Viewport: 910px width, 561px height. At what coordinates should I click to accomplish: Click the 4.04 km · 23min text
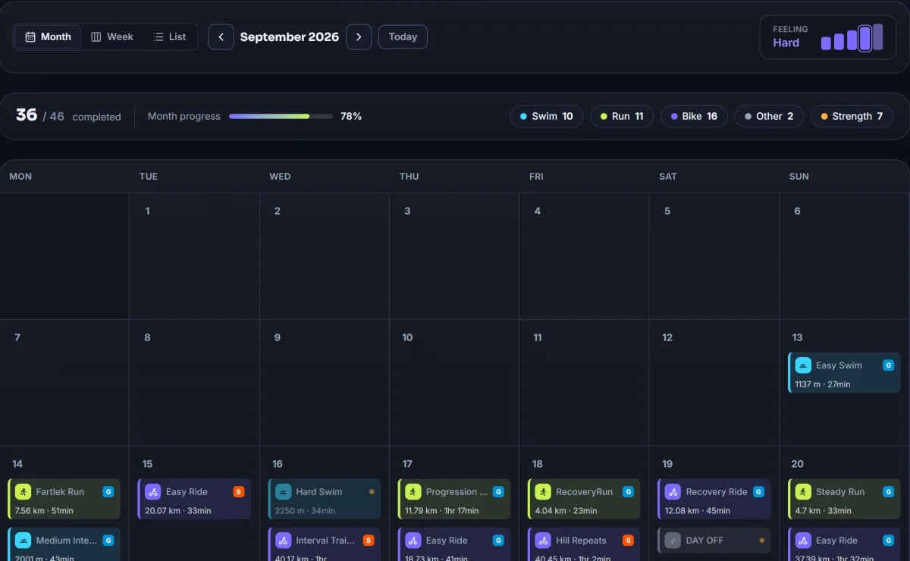click(x=566, y=511)
